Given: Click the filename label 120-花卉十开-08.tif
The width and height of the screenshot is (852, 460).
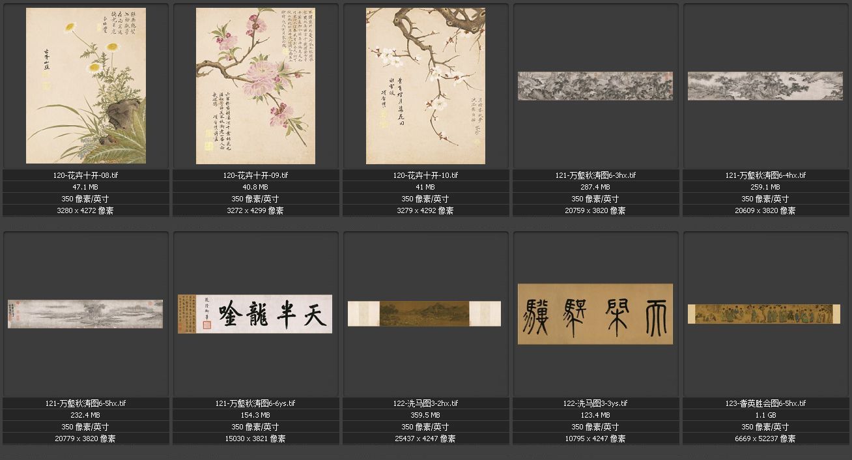Looking at the screenshot, I should (x=85, y=175).
